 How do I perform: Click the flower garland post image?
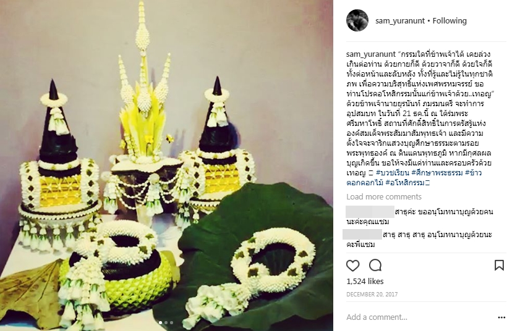[166, 165]
